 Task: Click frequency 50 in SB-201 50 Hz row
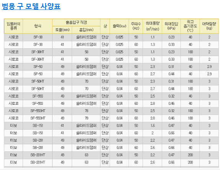136,140
